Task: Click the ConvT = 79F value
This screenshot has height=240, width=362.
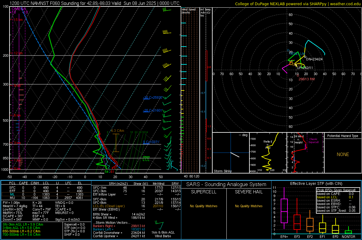Action: coord(41,210)
